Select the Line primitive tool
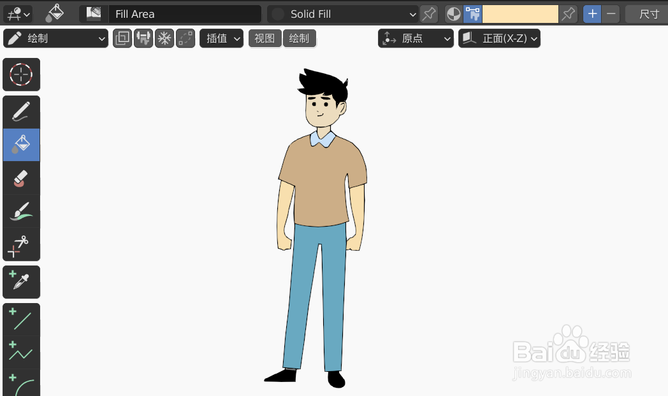This screenshot has width=668, height=396. coord(21,320)
